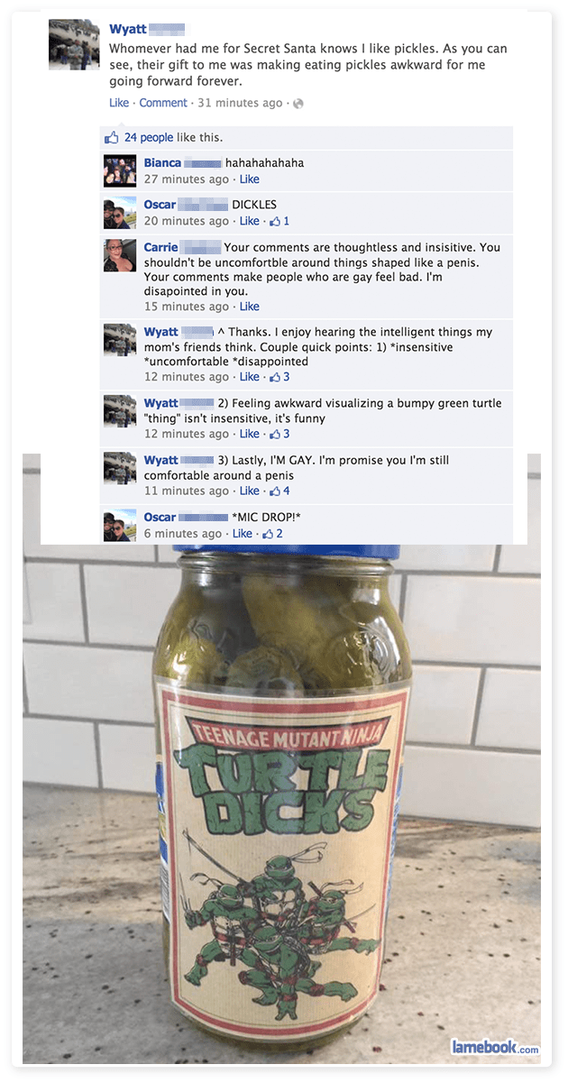Viewport: 568px width, 1083px height.
Task: Click the lamebook.com watermark logo
Action: 495,1046
